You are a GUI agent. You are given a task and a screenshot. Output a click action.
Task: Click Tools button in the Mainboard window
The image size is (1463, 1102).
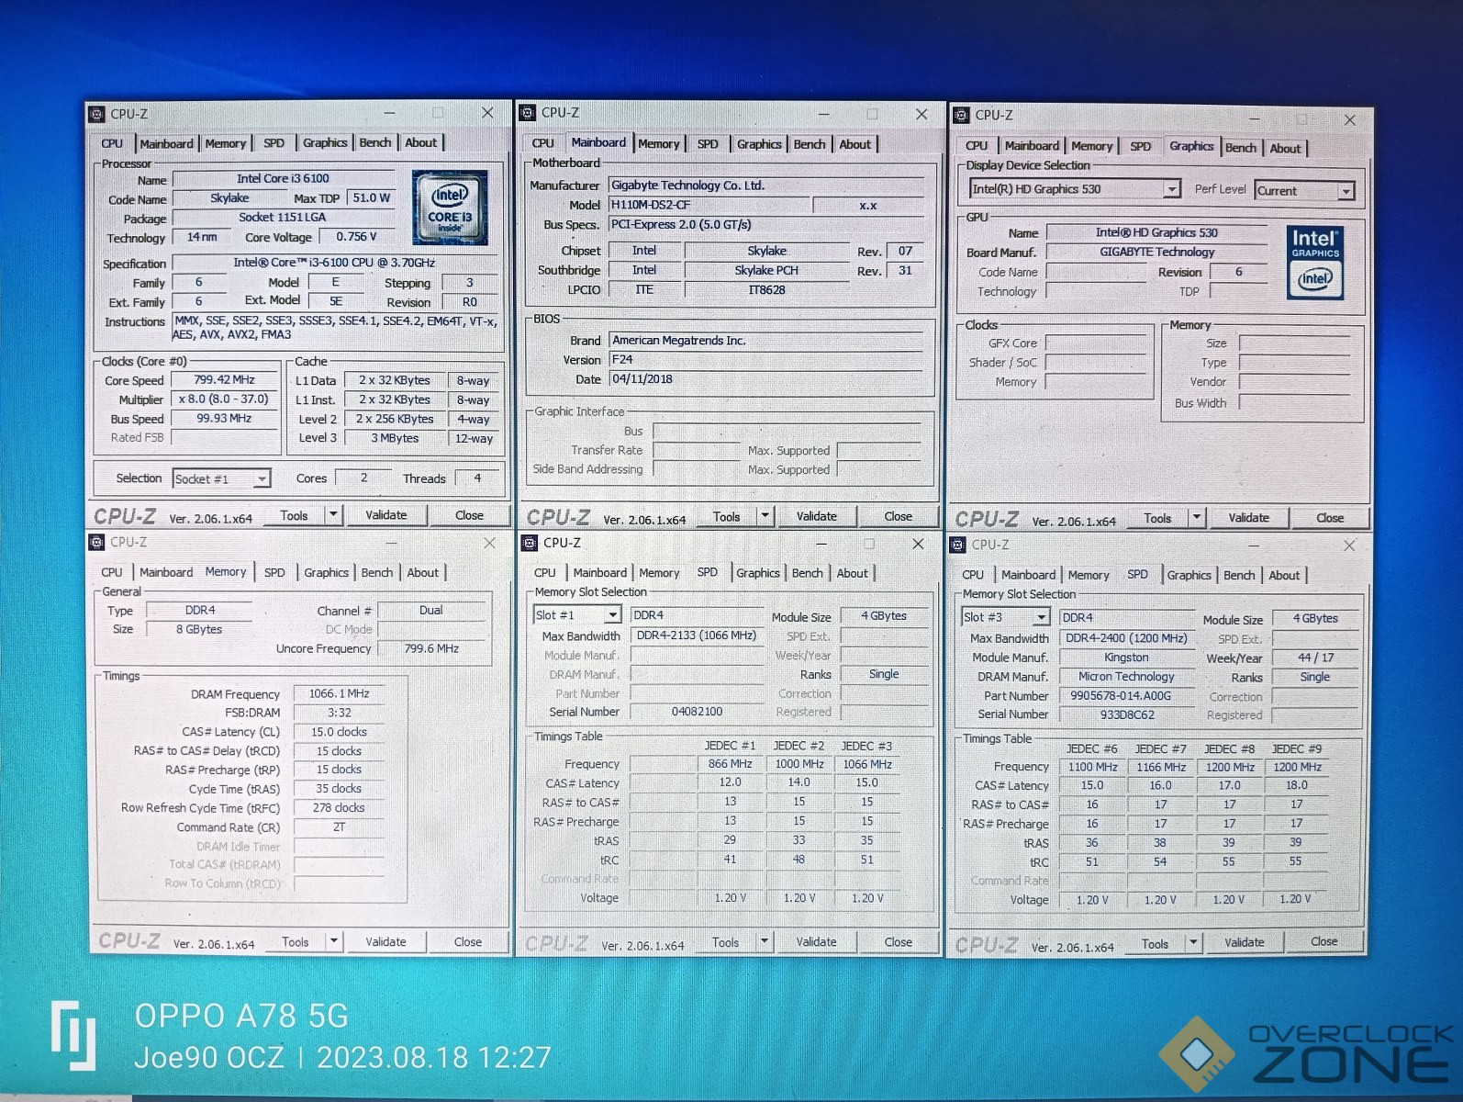click(x=726, y=517)
